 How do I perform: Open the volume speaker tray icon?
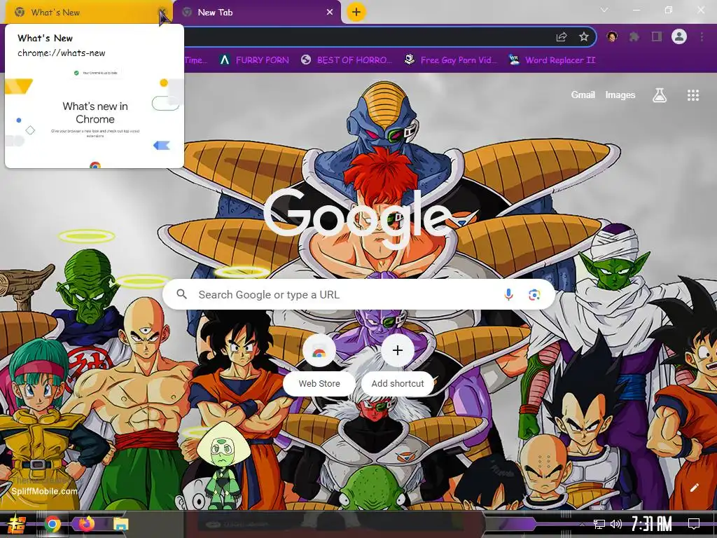click(x=616, y=524)
